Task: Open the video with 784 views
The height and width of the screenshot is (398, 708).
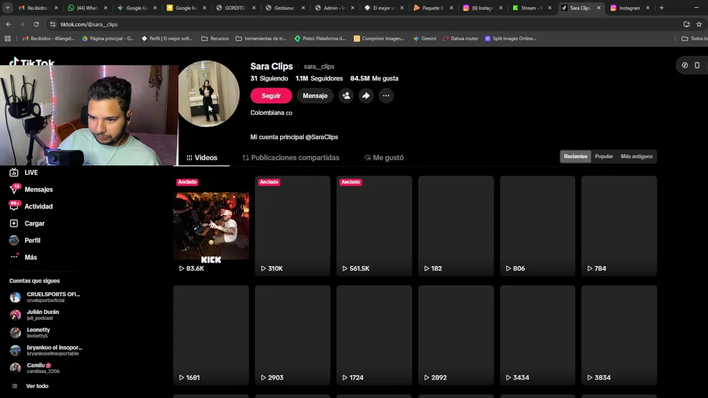Action: (619, 226)
